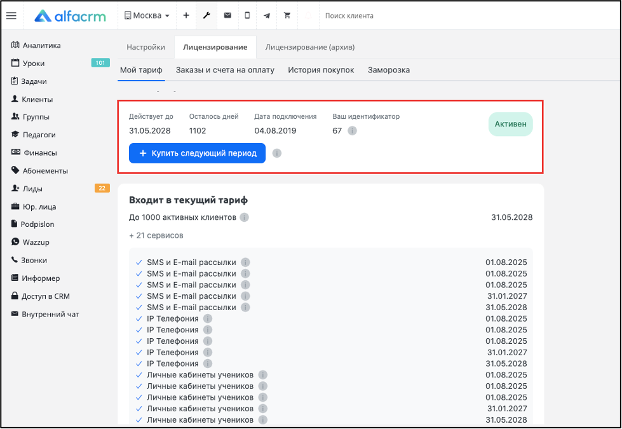Open the hamburger menu icon
This screenshot has height=429, width=622.
click(11, 15)
